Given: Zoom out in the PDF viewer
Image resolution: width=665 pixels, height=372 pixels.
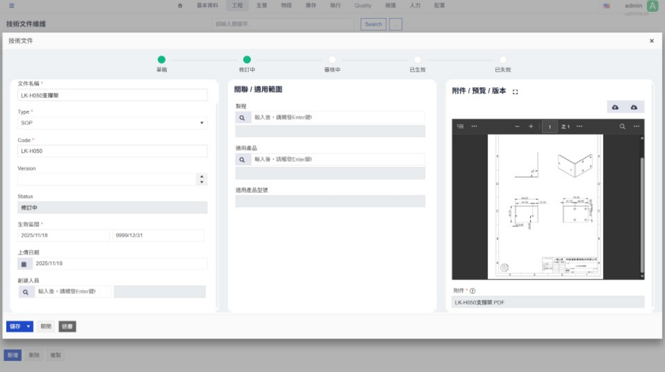Looking at the screenshot, I should click(517, 126).
